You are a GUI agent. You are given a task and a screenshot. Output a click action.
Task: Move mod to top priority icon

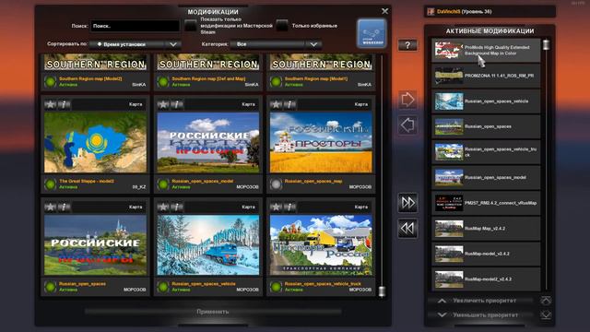(546, 301)
